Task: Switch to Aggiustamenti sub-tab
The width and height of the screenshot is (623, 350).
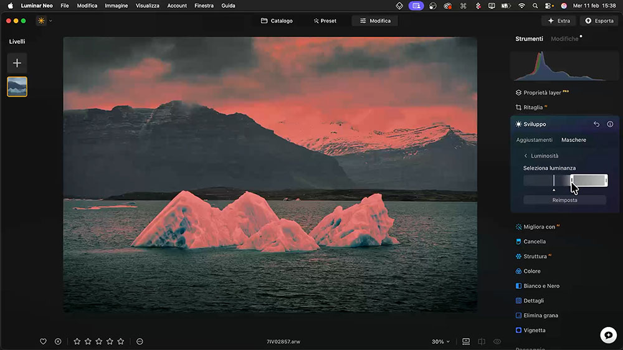Action: coord(534,140)
